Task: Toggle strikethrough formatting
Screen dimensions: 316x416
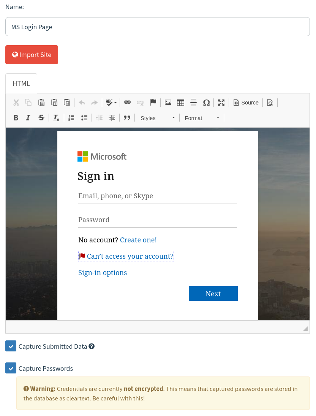Action: (41, 118)
